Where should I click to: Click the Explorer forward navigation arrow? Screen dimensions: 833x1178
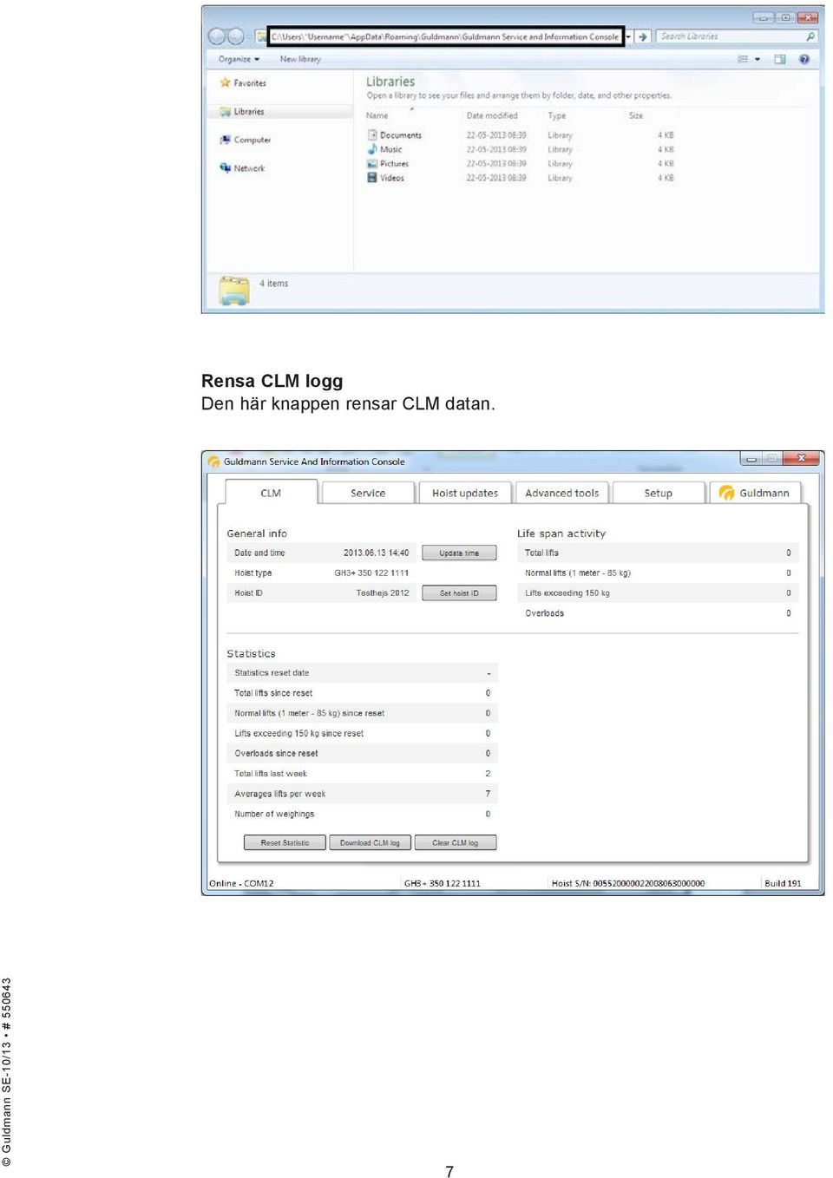coord(235,36)
